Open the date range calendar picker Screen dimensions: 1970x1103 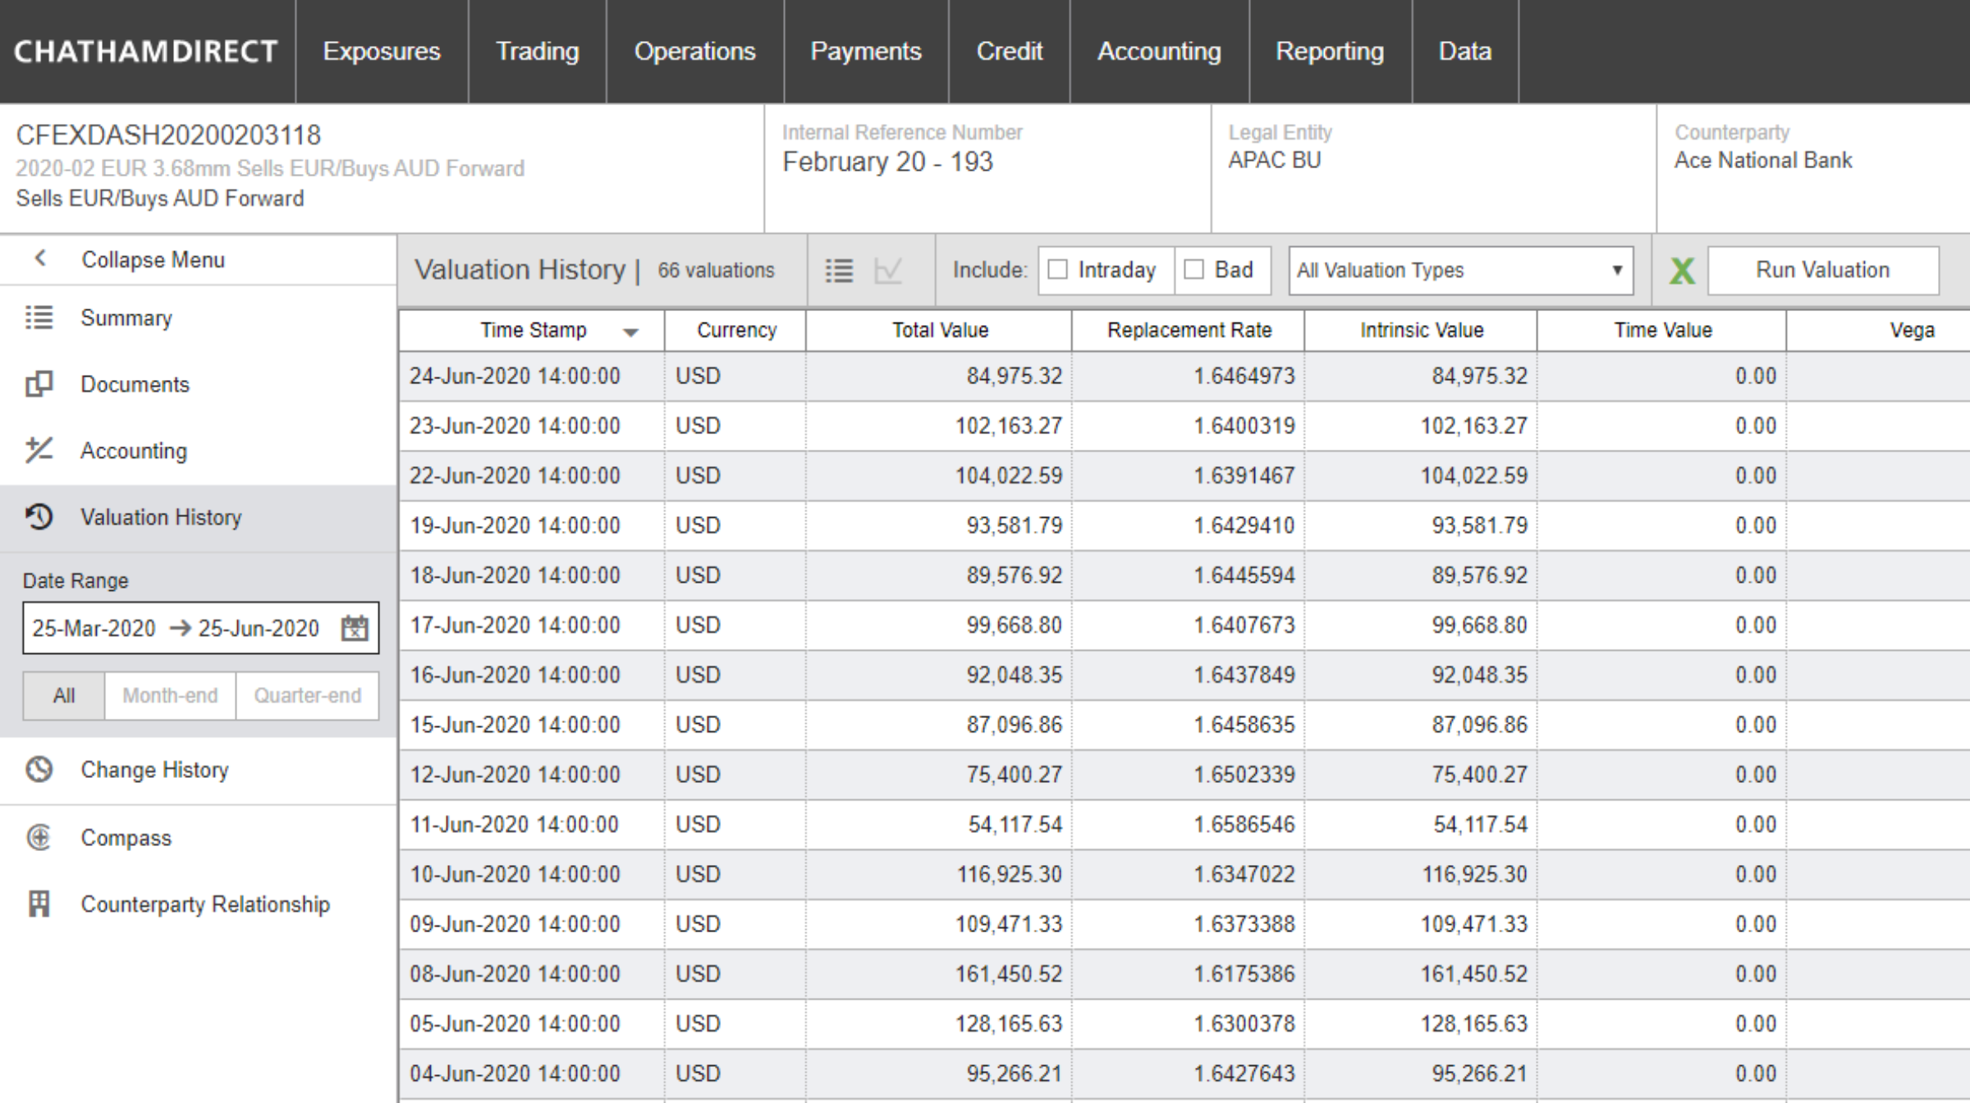(x=354, y=628)
